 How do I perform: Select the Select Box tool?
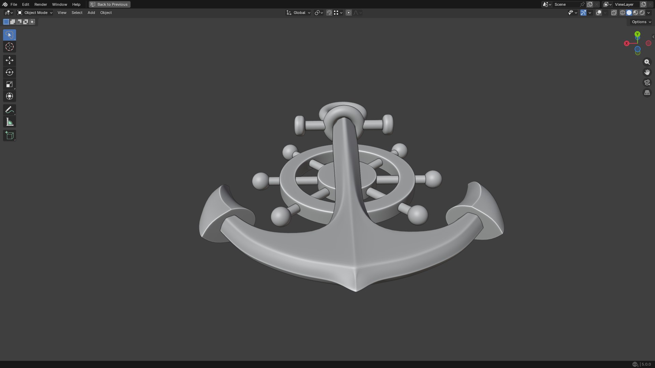click(10, 35)
